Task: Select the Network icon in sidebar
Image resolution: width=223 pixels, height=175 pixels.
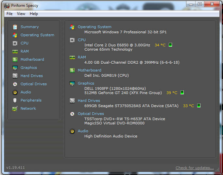Action: [x=15, y=108]
